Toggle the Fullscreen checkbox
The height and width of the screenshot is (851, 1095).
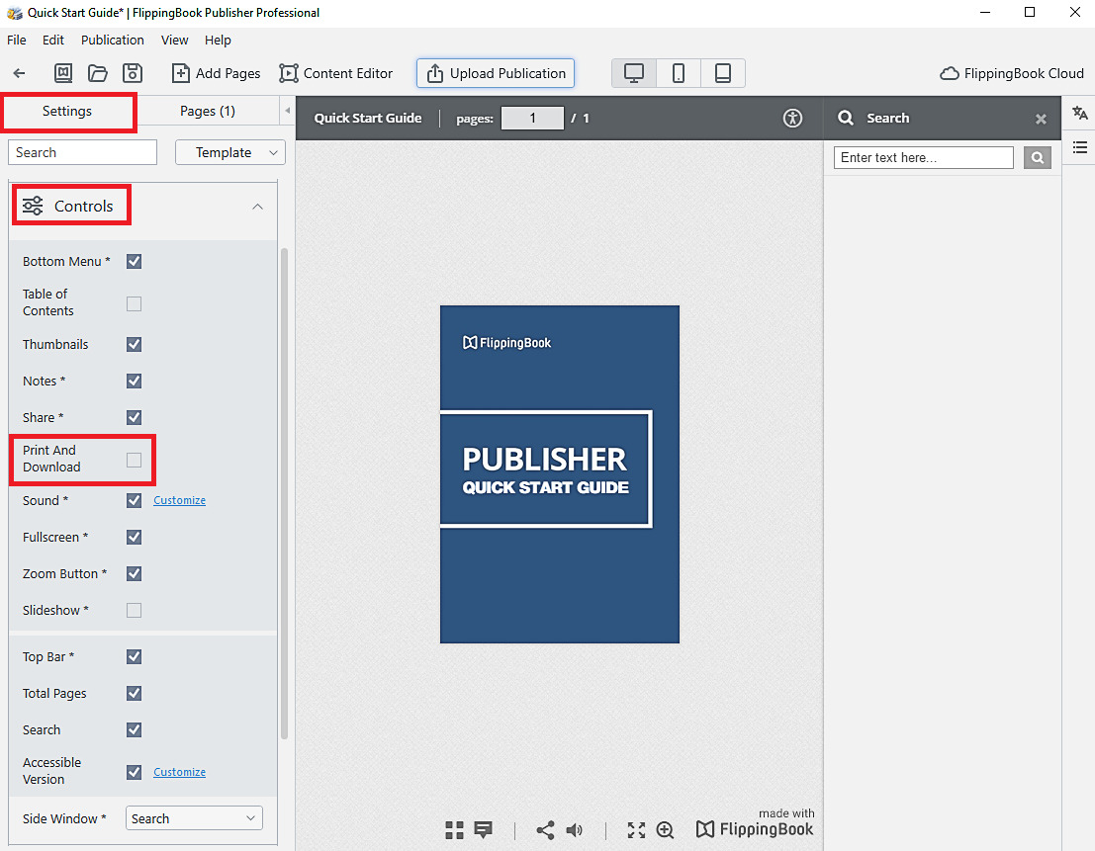coord(135,537)
